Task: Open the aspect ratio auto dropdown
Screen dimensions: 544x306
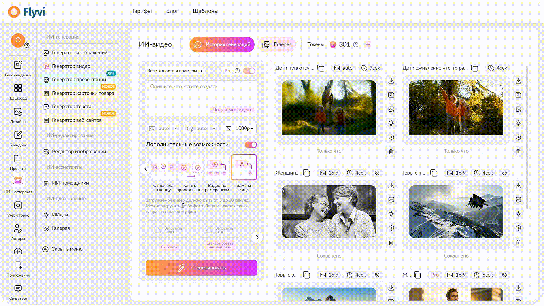Action: click(x=163, y=129)
